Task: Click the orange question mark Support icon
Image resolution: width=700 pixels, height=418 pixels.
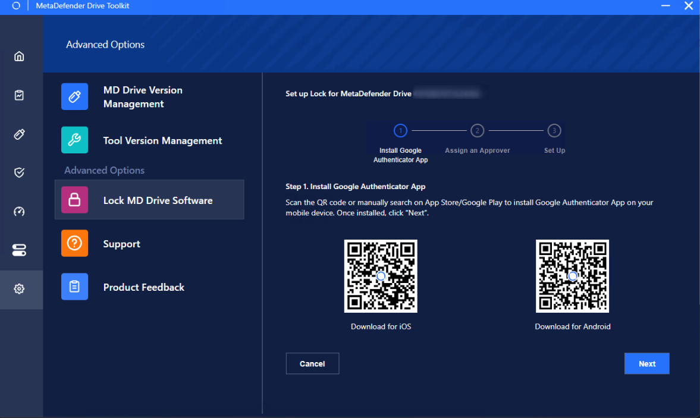Action: (74, 243)
